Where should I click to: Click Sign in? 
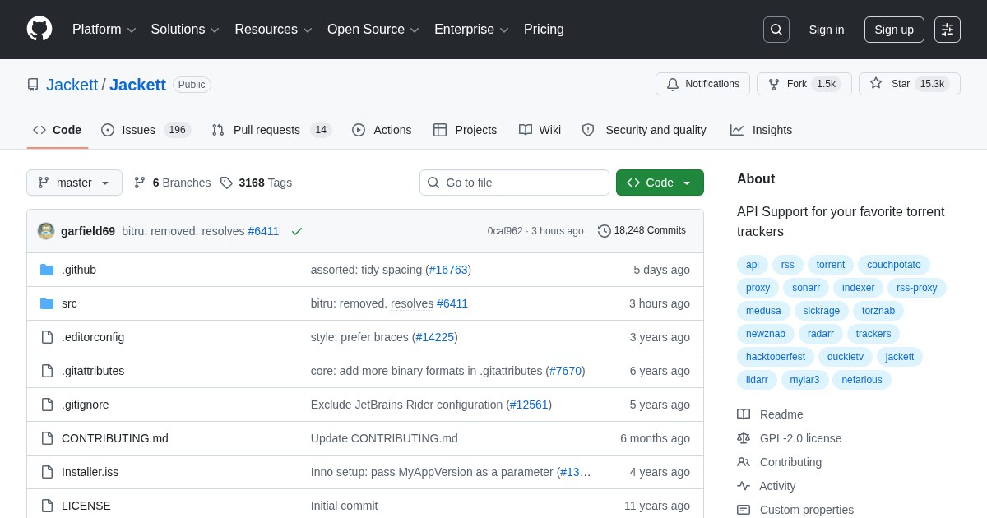coord(827,30)
